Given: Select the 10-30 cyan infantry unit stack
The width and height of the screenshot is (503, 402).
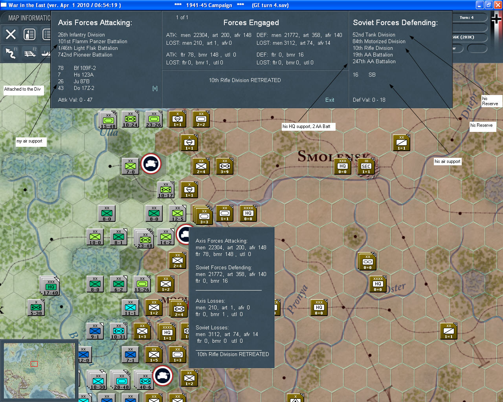Looking at the screenshot, I should coord(97,380).
